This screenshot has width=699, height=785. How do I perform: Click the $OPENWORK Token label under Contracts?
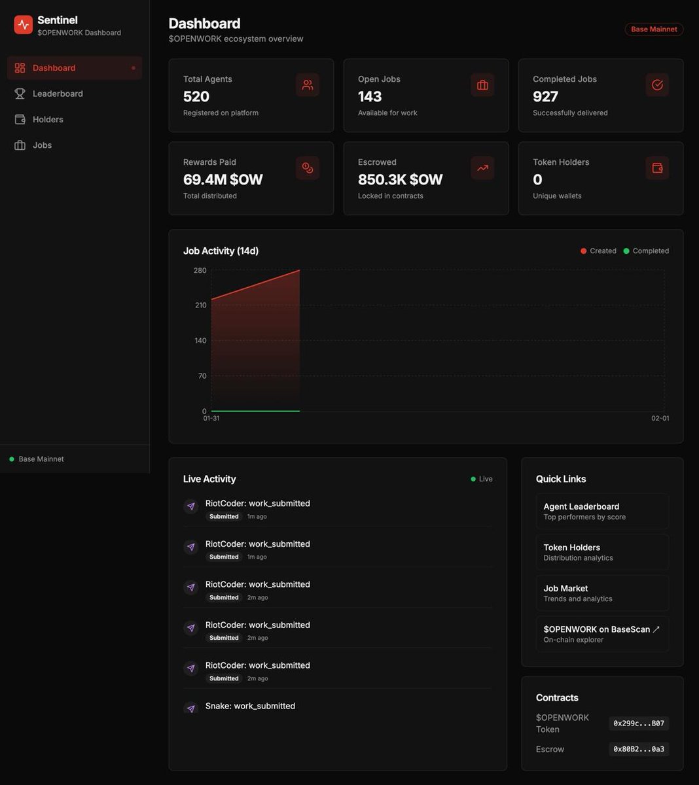(562, 724)
